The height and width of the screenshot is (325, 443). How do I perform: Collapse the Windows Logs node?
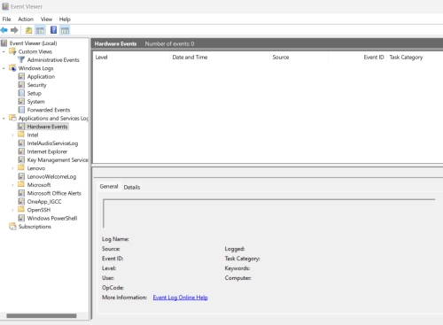tap(4, 68)
